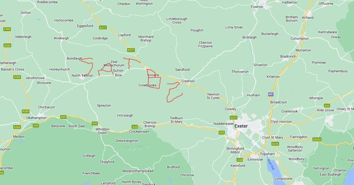Select the Okehampton town label
This screenshot has height=185, width=354.
pos(36,118)
